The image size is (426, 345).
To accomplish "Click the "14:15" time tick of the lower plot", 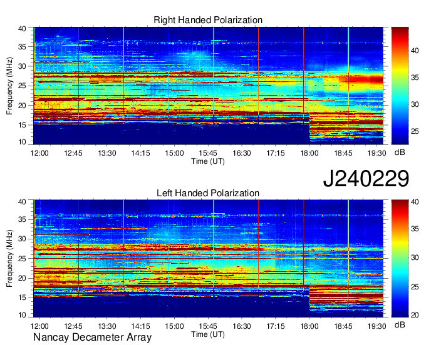I will (141, 326).
